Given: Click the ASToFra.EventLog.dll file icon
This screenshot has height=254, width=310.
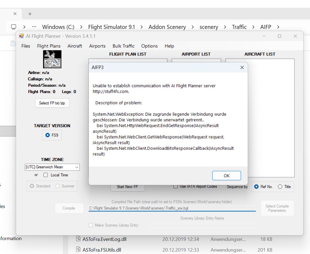Looking at the screenshot, I should 78,239.
